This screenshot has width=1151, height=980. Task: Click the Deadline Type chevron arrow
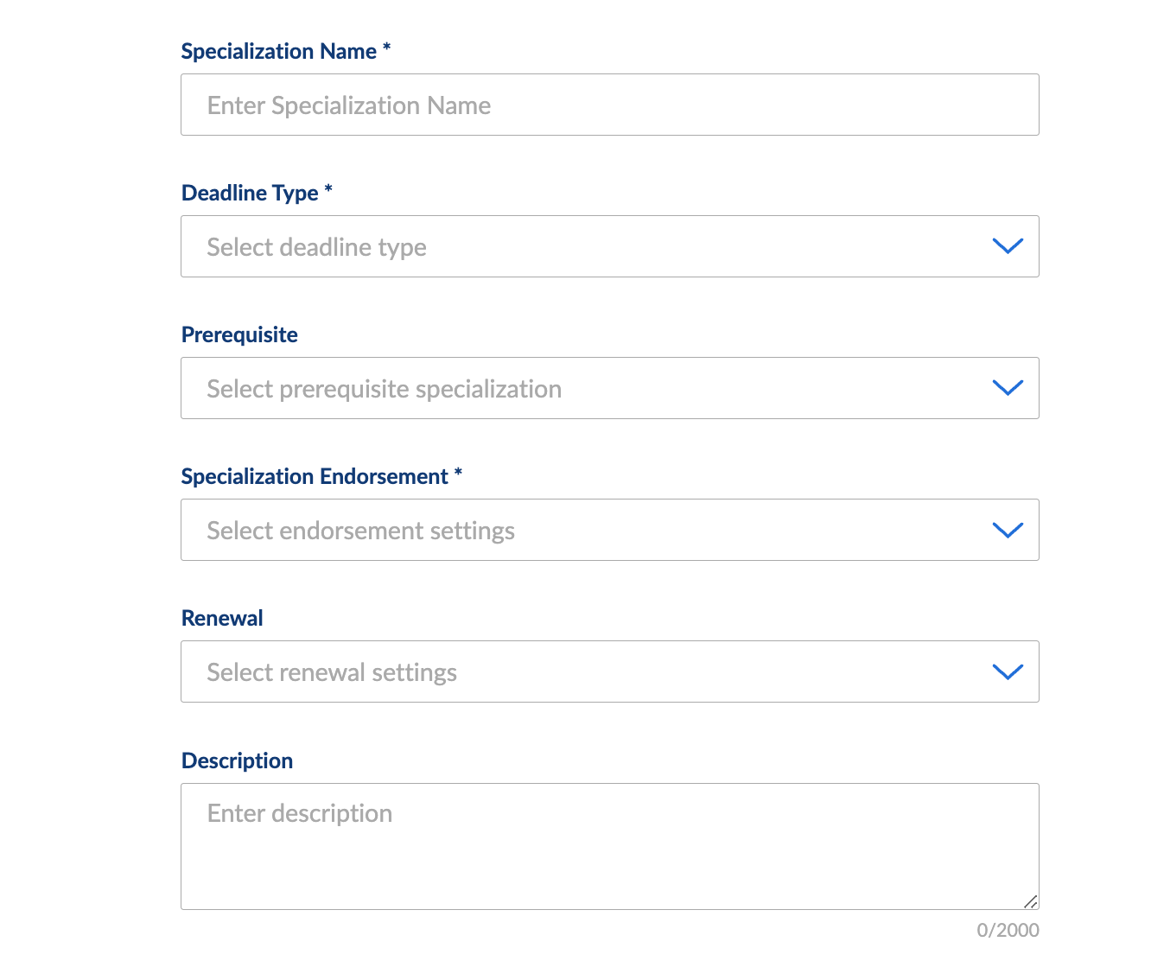pyautogui.click(x=1008, y=246)
